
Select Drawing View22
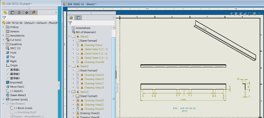point(94,109)
